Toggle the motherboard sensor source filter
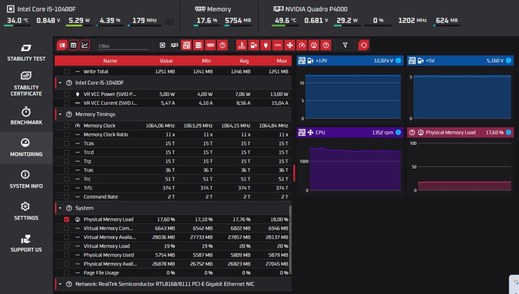 coord(187,45)
